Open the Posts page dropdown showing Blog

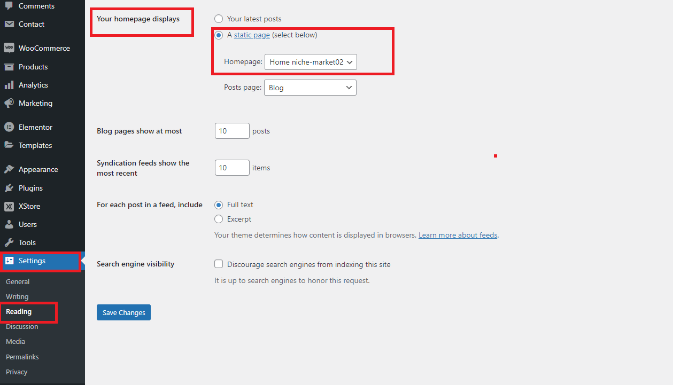tap(310, 88)
